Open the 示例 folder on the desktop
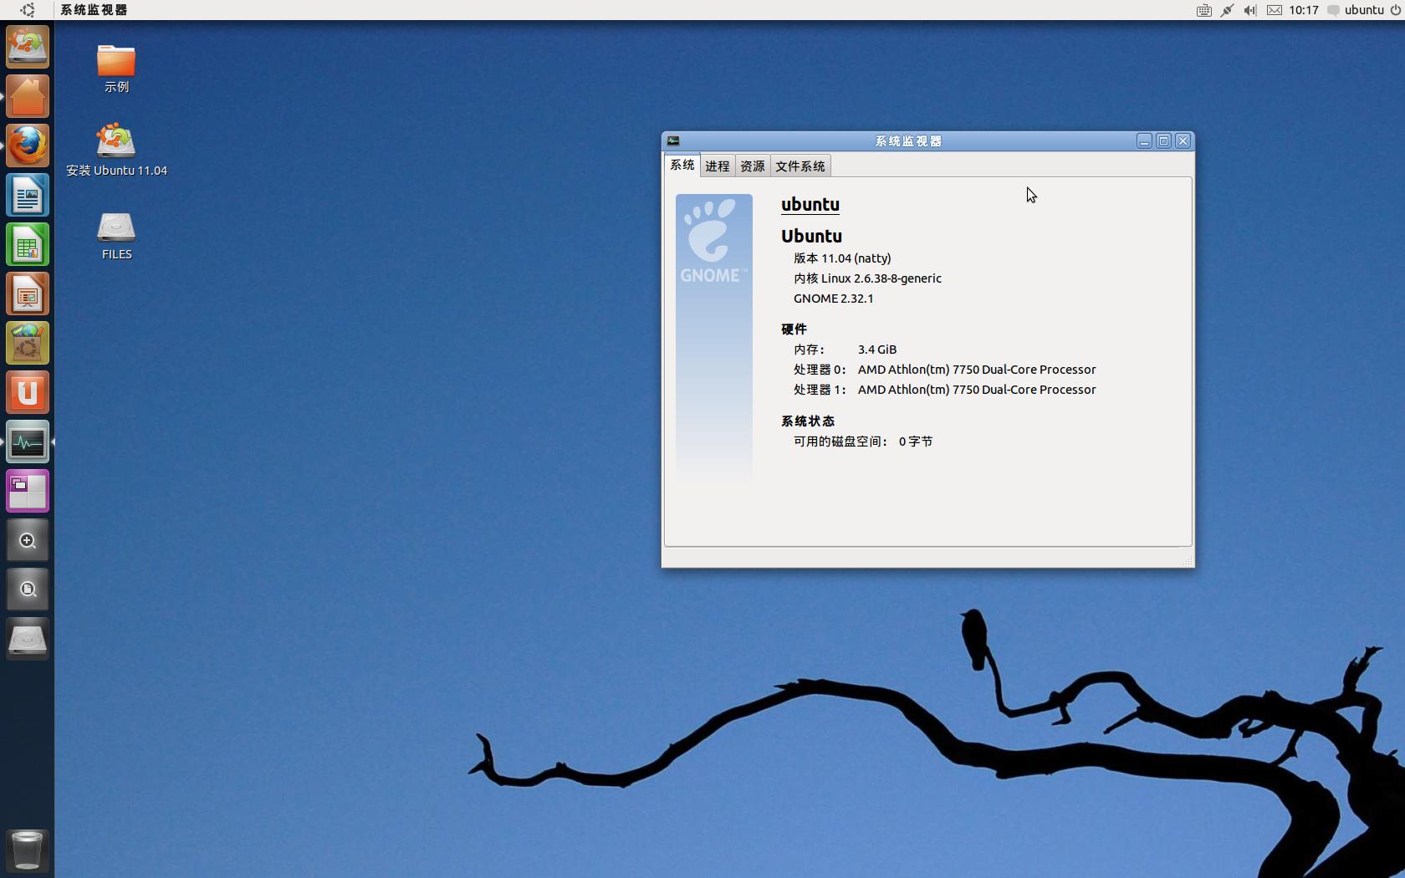Viewport: 1405px width, 878px height. [115, 61]
